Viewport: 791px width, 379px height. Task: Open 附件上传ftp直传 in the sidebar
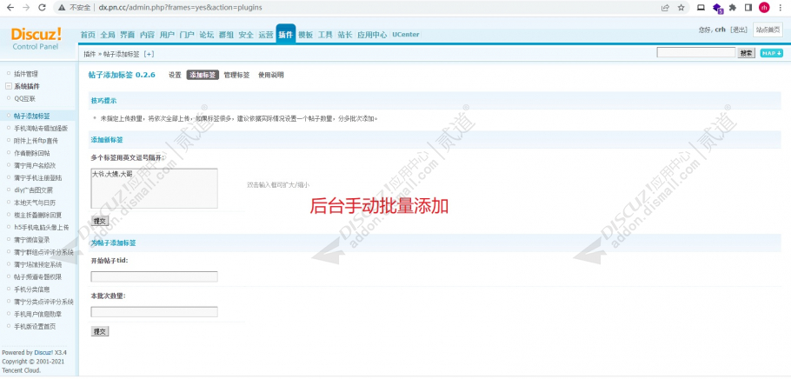point(36,141)
